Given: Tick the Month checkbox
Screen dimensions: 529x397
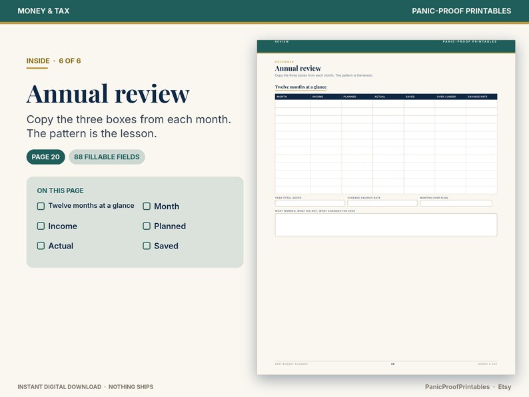Looking at the screenshot, I should (147, 206).
